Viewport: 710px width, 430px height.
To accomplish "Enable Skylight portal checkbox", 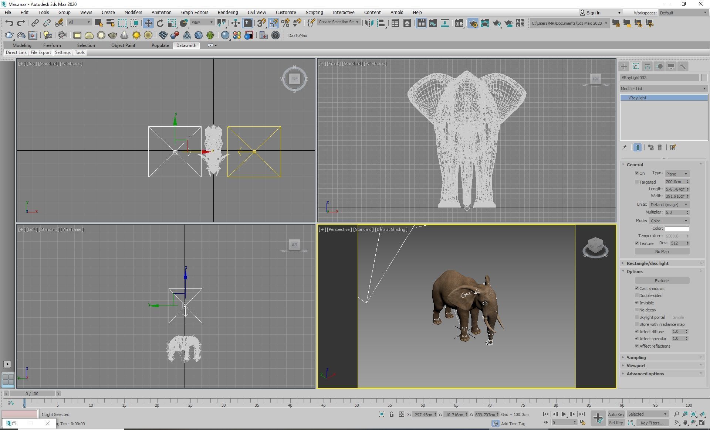I will coord(637,317).
